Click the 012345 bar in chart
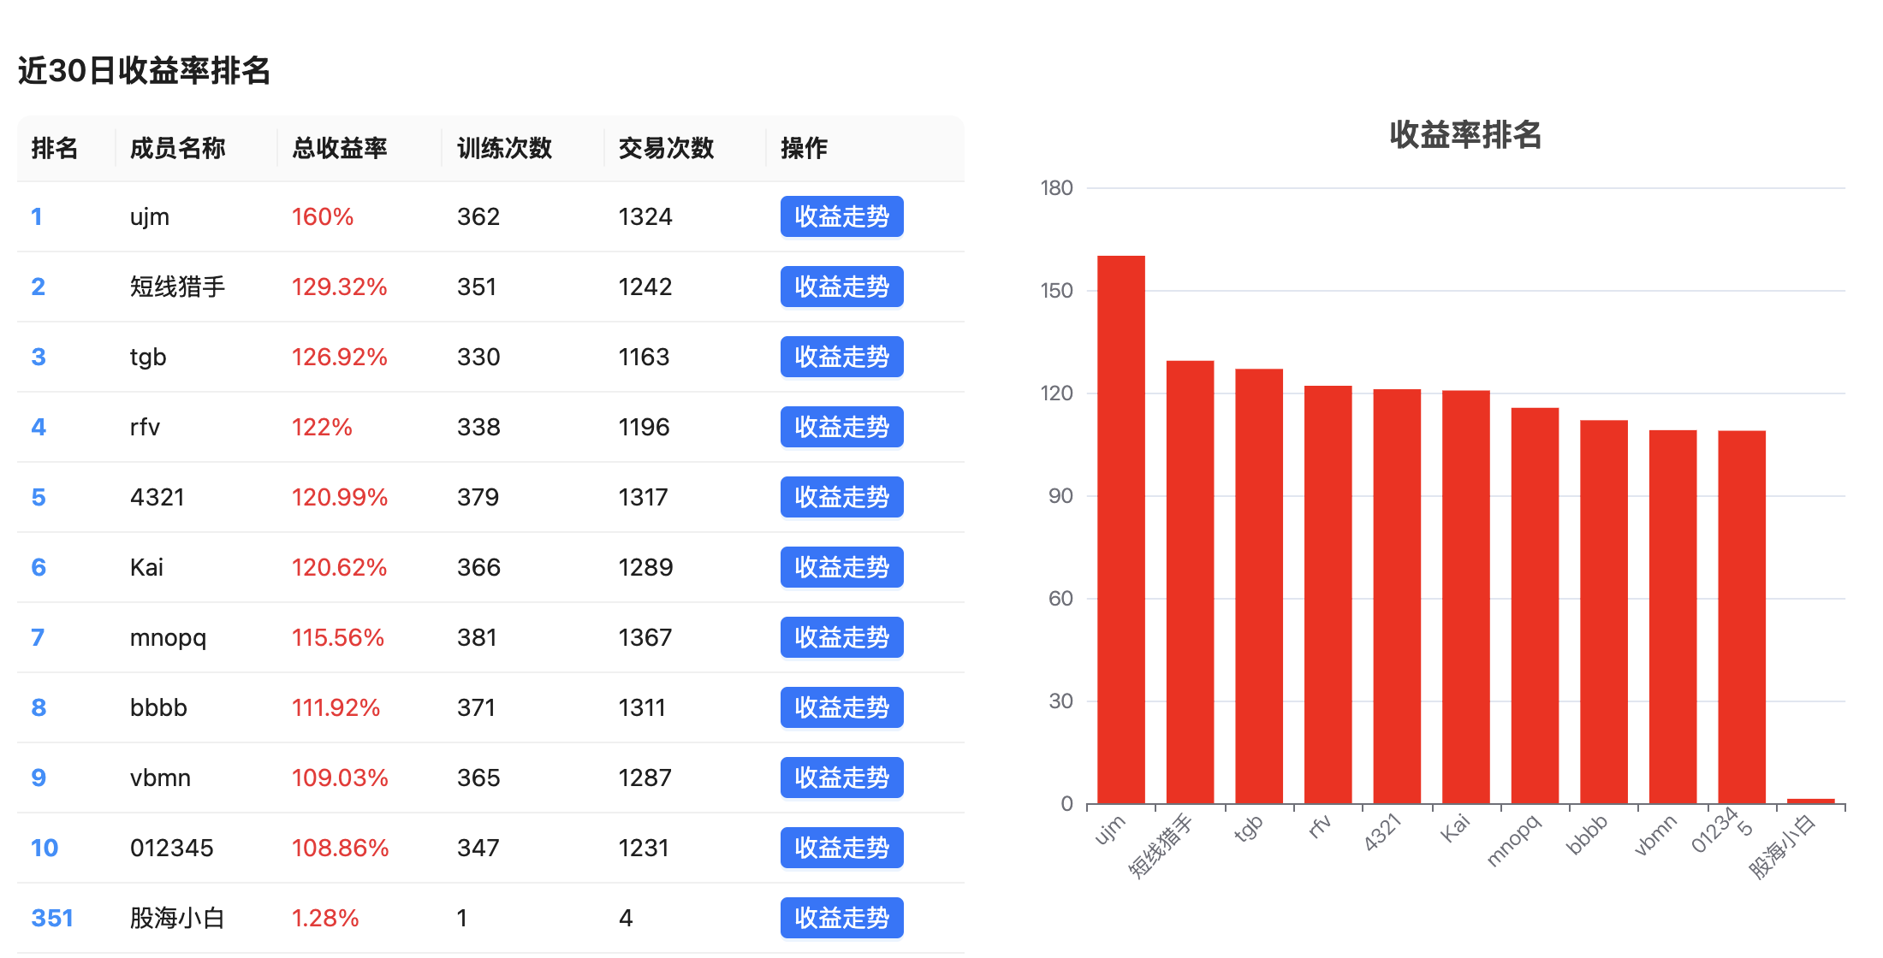Screen dimensions: 1883x958 pyautogui.click(x=1742, y=618)
